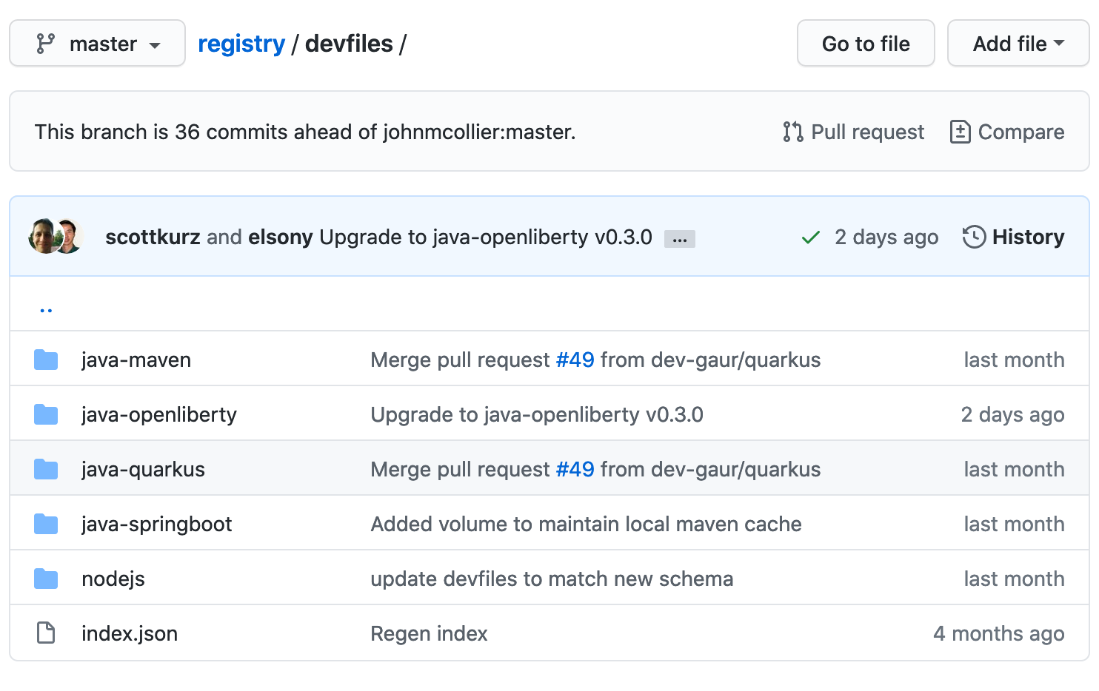Click the History clock icon
Viewport: 1099px width, 691px height.
974,237
